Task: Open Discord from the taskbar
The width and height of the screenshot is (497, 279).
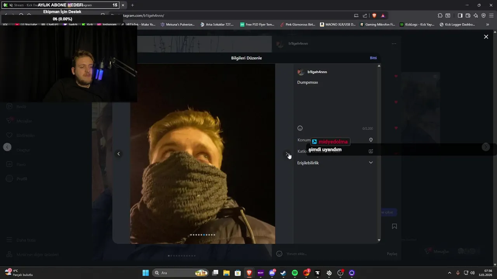Action: tap(272, 273)
